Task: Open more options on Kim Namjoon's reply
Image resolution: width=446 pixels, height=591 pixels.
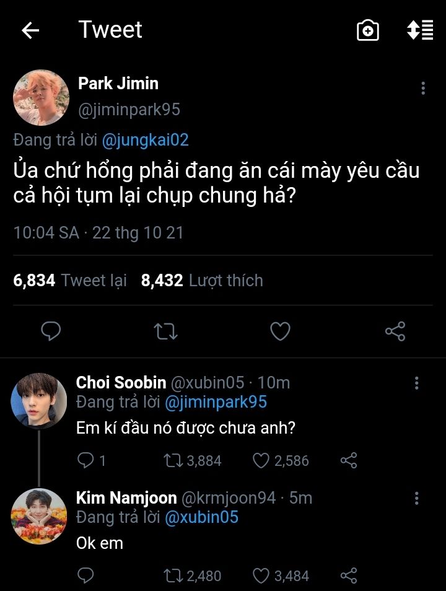Action: [x=417, y=498]
